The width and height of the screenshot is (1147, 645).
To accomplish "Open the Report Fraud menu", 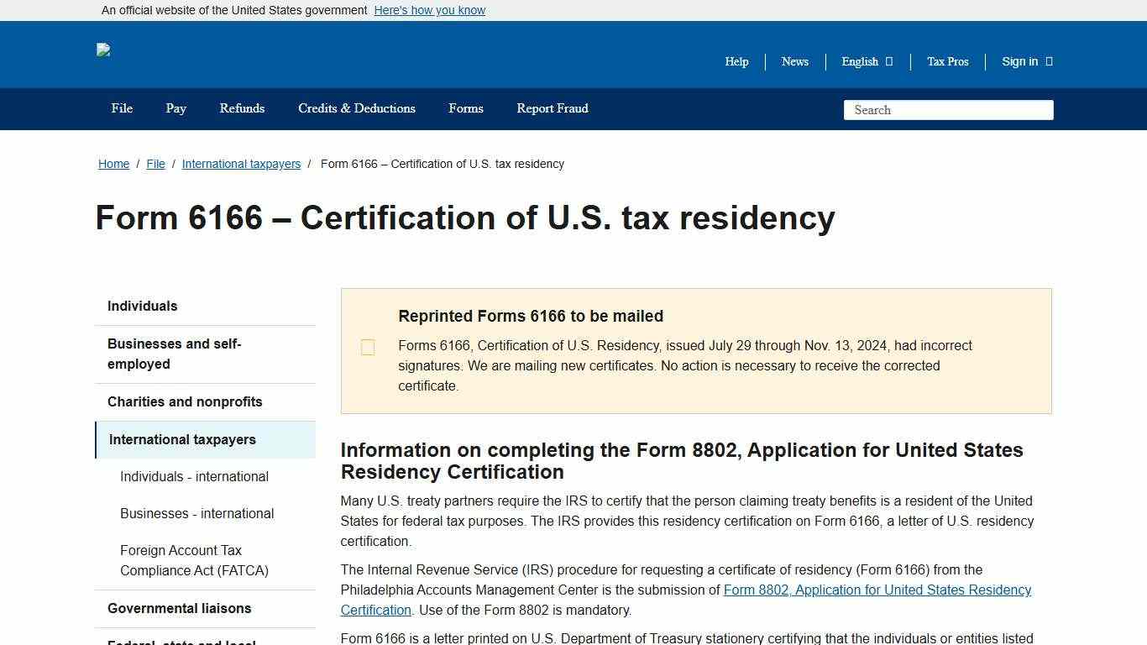I will click(552, 108).
